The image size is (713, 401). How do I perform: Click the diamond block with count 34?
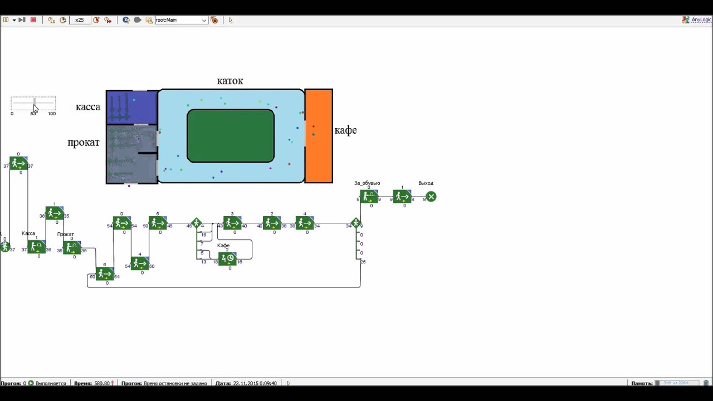(x=356, y=223)
